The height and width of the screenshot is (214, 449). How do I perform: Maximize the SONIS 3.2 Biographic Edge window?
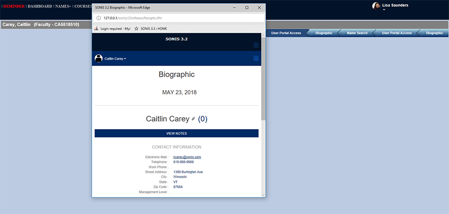point(247,8)
